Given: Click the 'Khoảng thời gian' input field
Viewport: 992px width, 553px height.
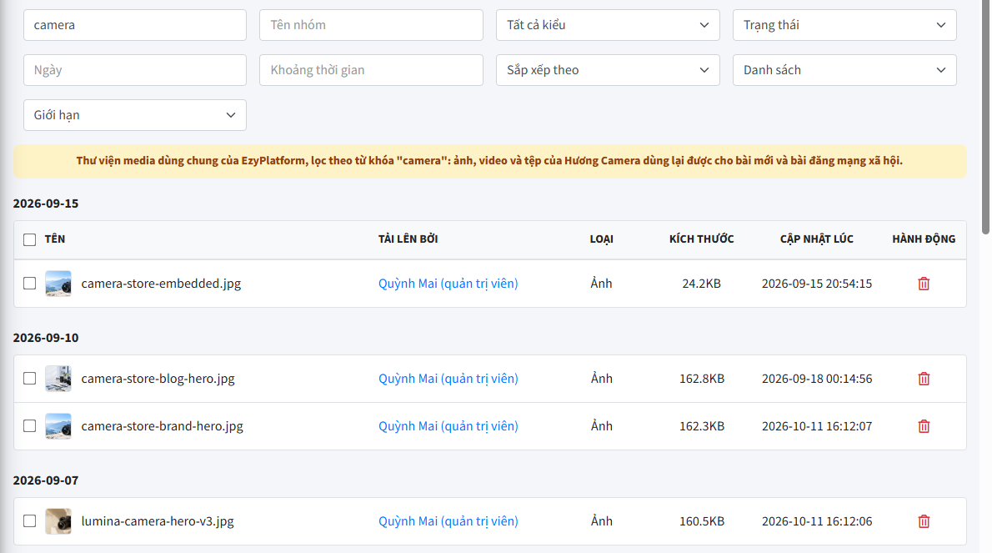Looking at the screenshot, I should click(371, 70).
